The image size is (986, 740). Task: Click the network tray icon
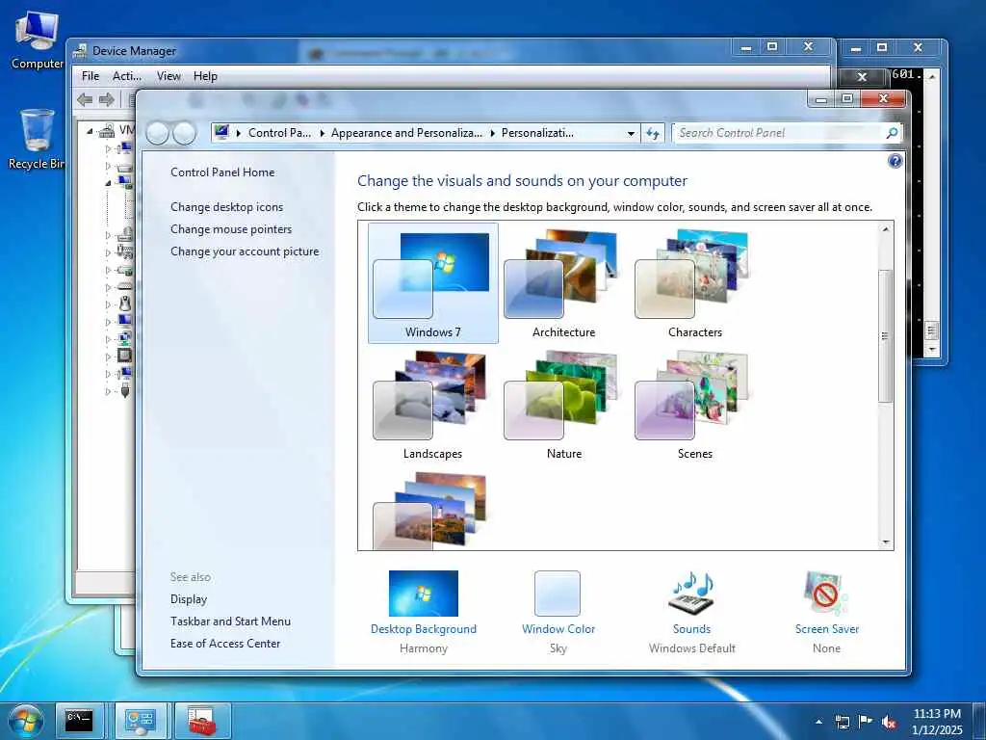(x=842, y=722)
